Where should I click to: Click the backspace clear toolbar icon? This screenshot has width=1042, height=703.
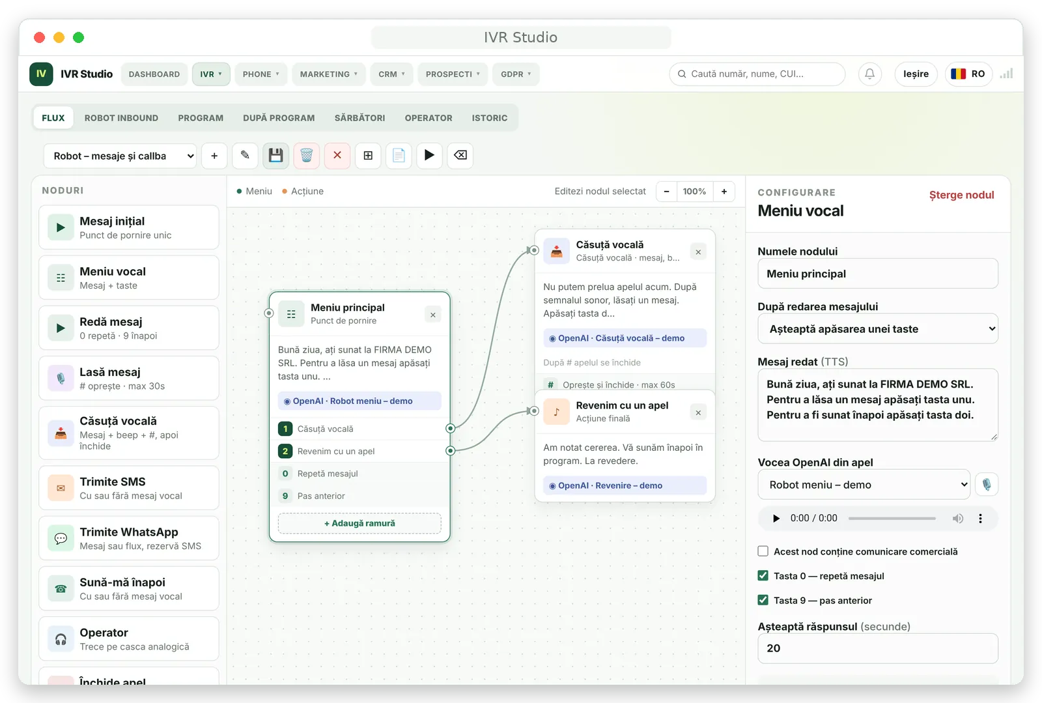tap(460, 156)
